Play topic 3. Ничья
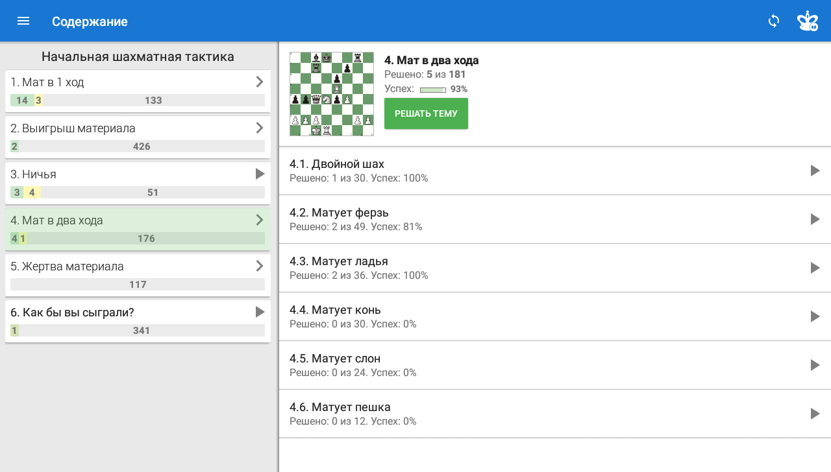This screenshot has width=831, height=472. pos(260,174)
